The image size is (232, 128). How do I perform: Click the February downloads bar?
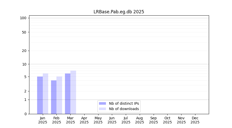[59, 95]
